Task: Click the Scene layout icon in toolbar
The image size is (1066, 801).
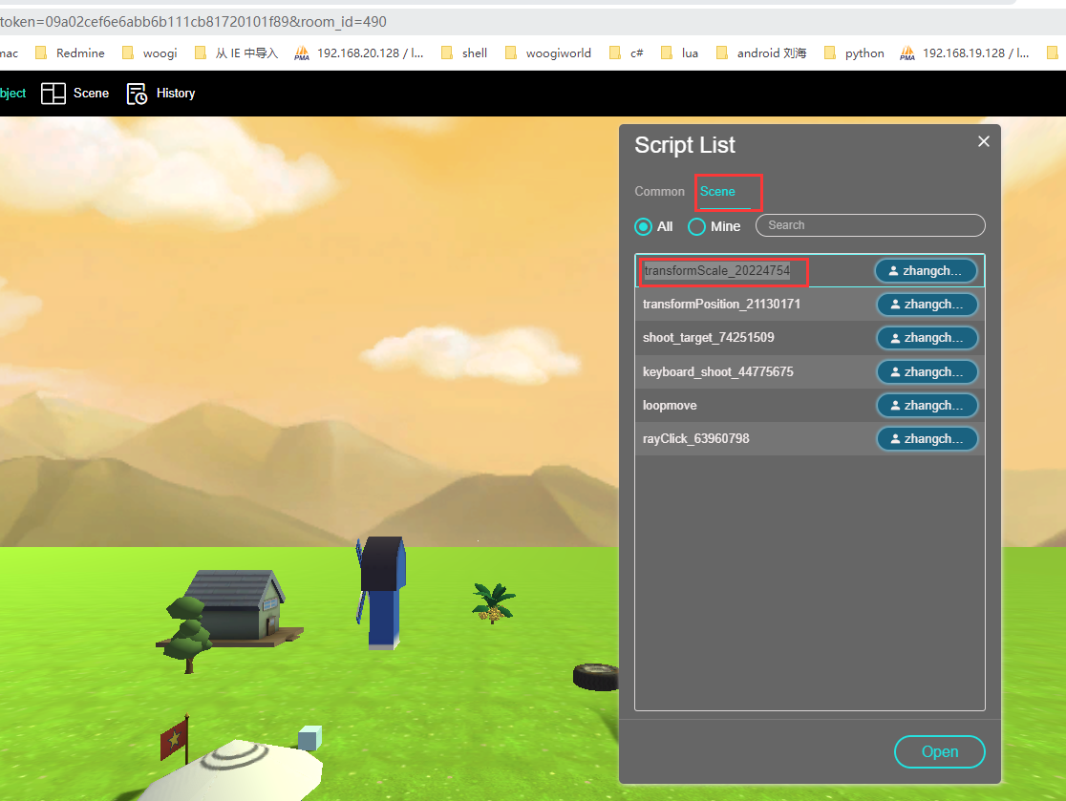Action: [x=53, y=94]
